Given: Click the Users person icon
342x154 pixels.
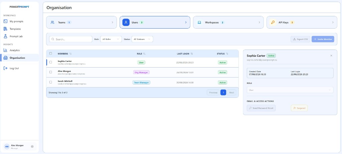Looking at the screenshot, I should click(126, 22).
